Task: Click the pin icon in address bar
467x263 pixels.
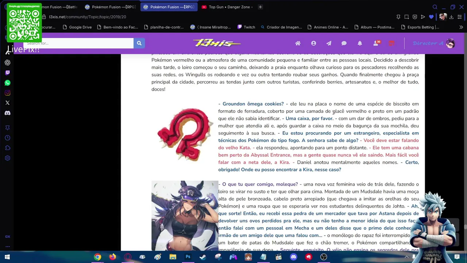Action: (398, 17)
